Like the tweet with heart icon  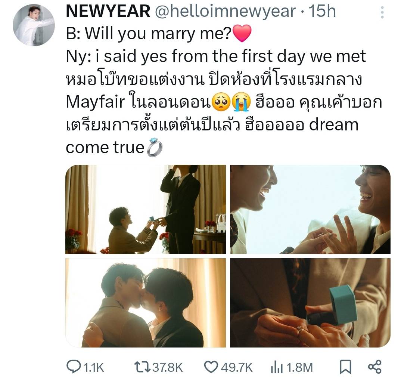pyautogui.click(x=211, y=367)
